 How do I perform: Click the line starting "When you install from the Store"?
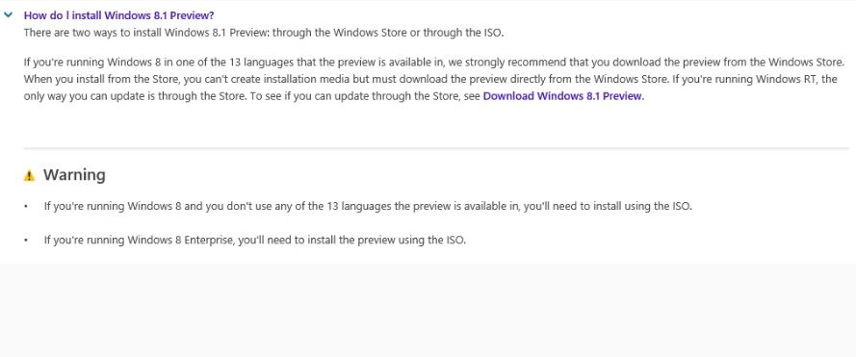430,79
